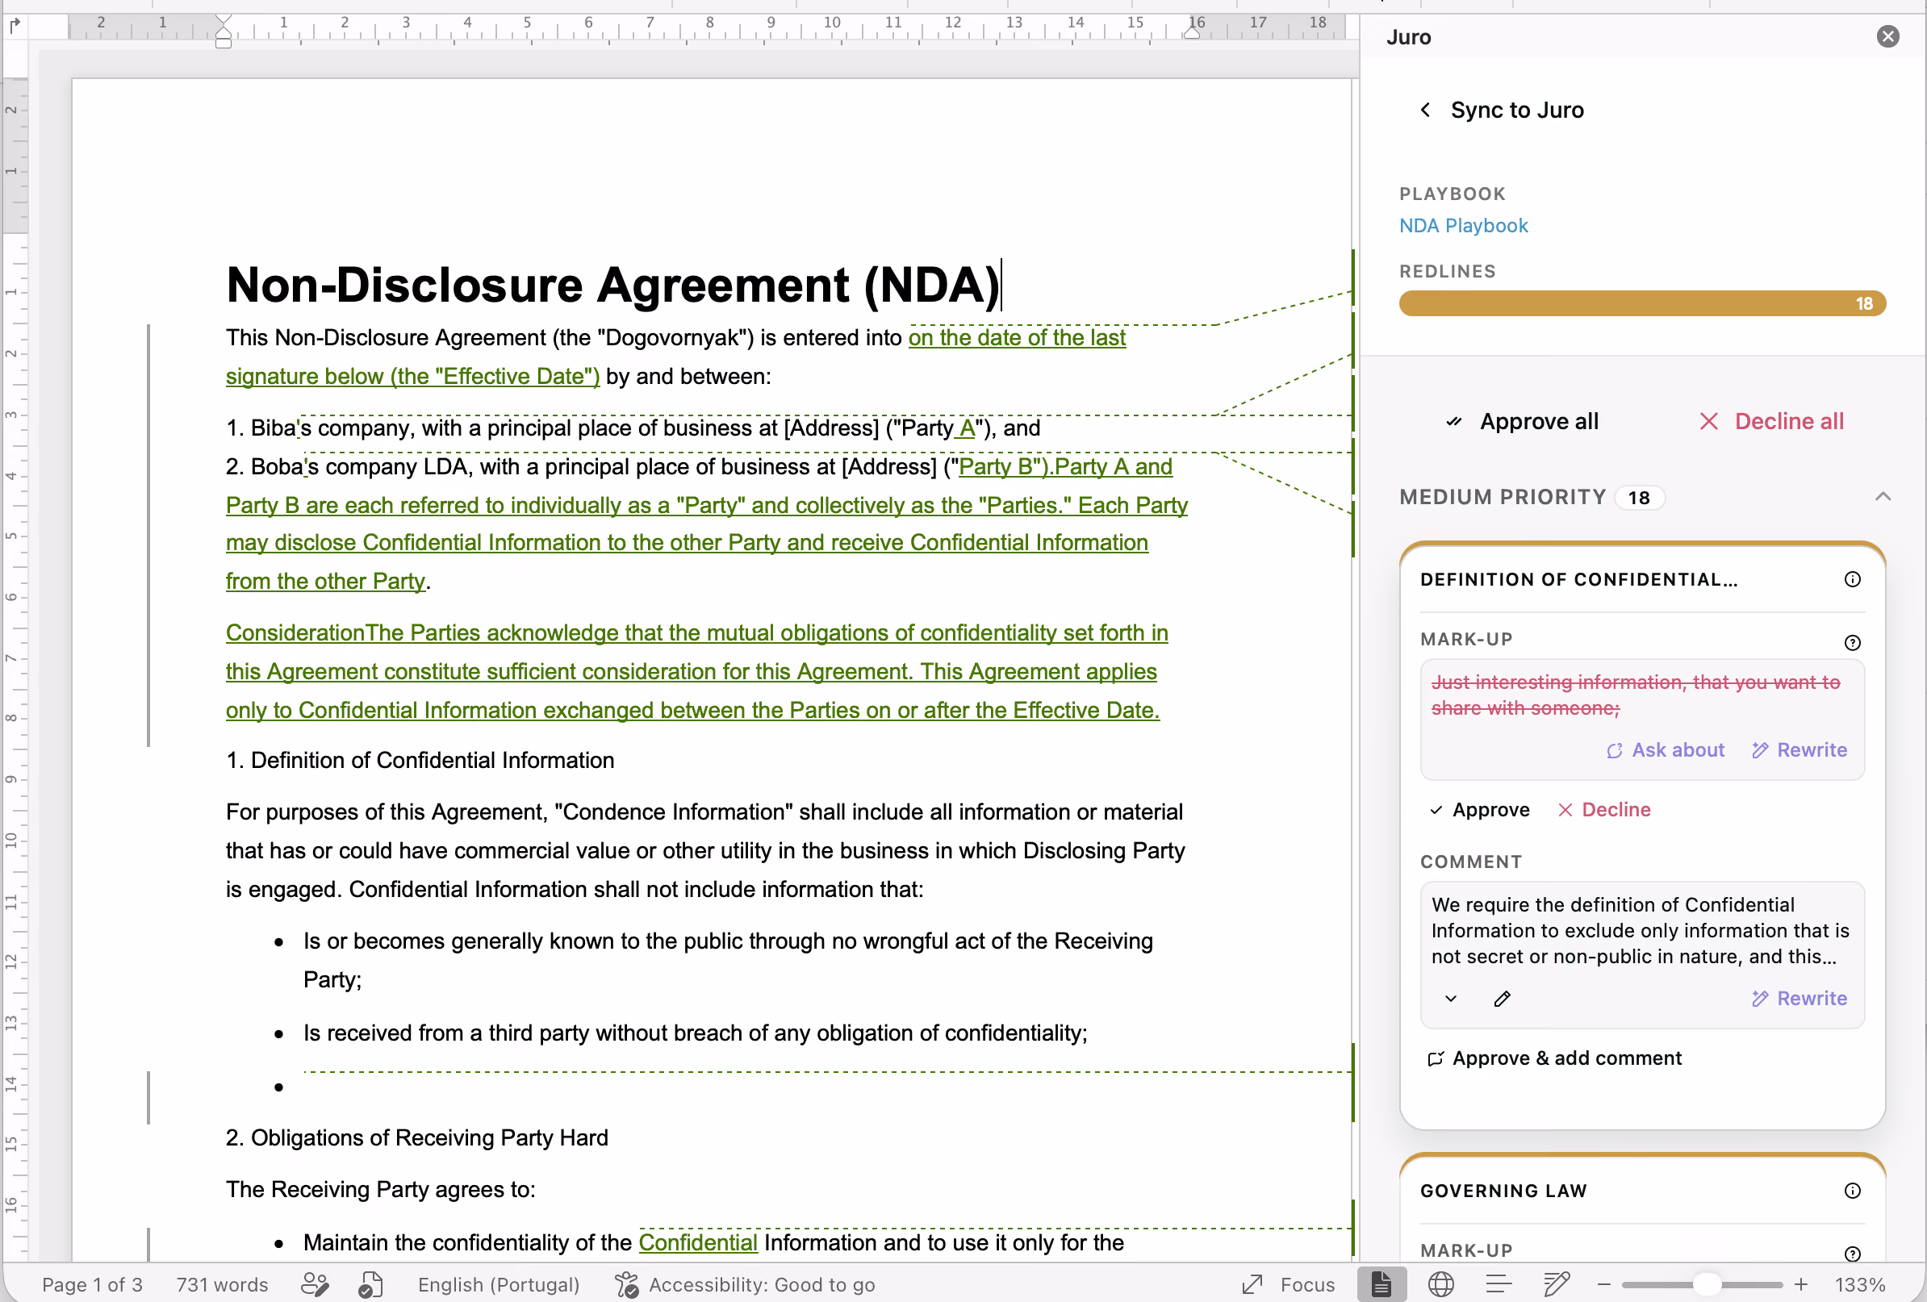
Task: Click the "2. Obligations of Receiving Party Hard" heading
Action: click(416, 1138)
